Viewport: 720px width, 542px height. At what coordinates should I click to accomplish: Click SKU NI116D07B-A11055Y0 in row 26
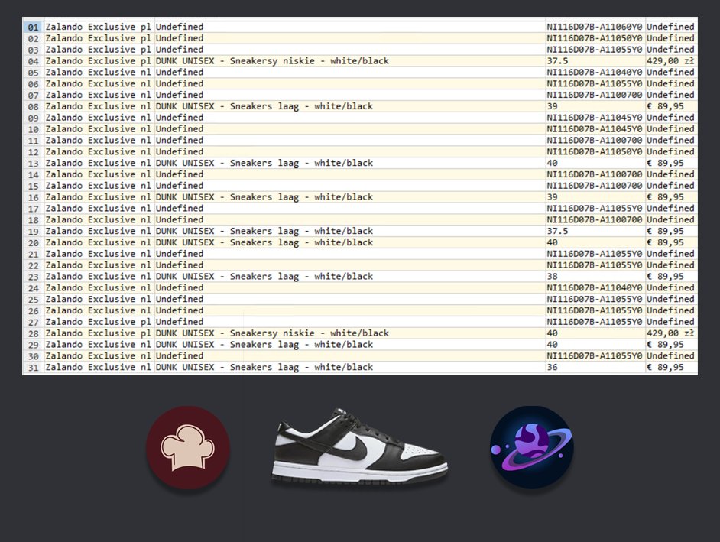pos(594,310)
